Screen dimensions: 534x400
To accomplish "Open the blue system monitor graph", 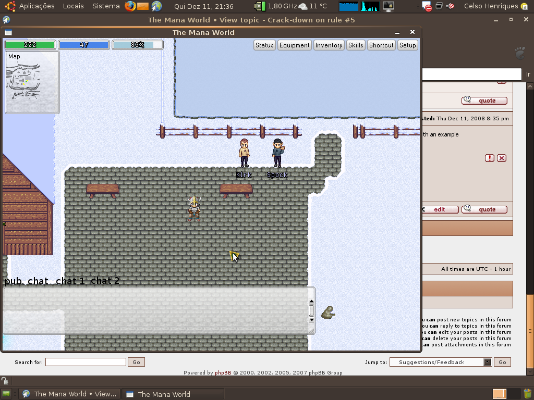I will [349, 6].
